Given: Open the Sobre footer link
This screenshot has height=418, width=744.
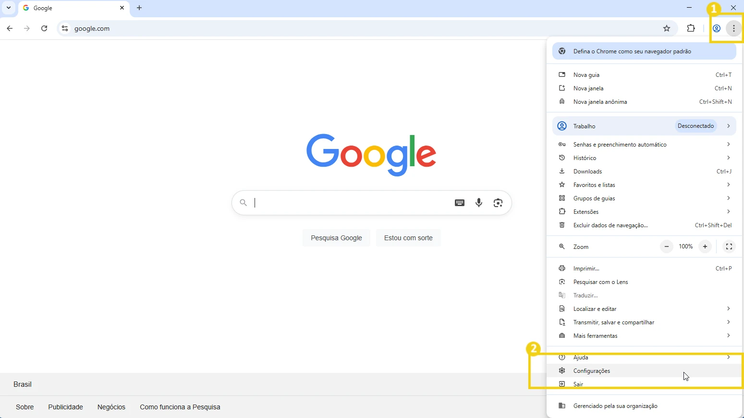Looking at the screenshot, I should tap(25, 407).
